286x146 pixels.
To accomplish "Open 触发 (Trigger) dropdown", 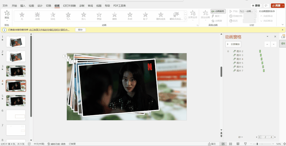I will pyautogui.click(x=217, y=16).
